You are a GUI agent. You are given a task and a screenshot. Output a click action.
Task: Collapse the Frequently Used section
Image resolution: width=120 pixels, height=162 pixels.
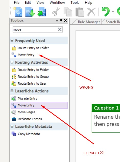pos(12,40)
